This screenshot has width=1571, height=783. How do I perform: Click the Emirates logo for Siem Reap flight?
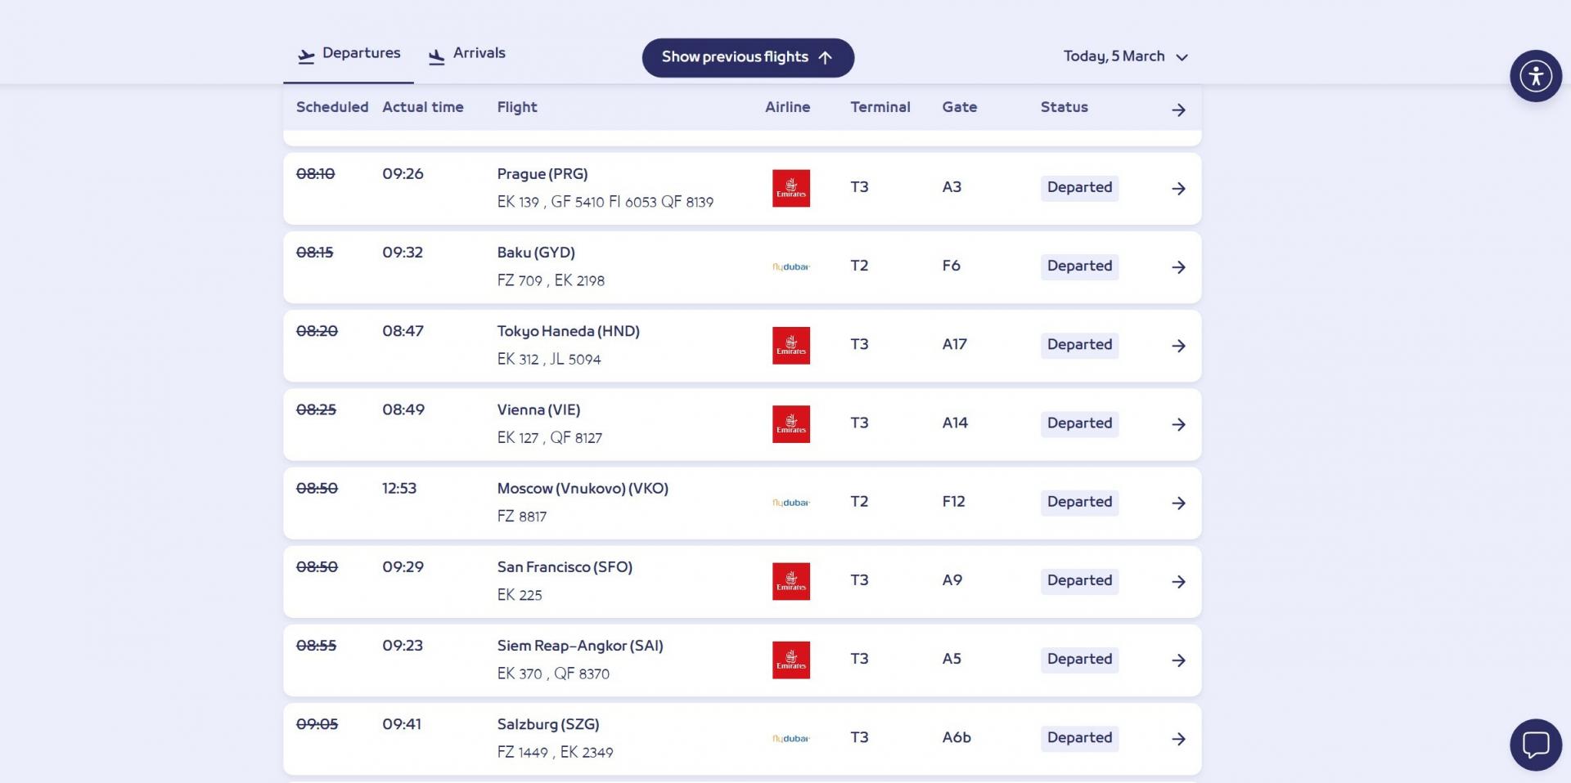click(790, 660)
